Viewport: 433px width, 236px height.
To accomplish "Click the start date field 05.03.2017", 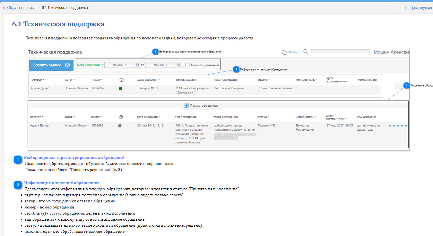I will click(x=119, y=65).
